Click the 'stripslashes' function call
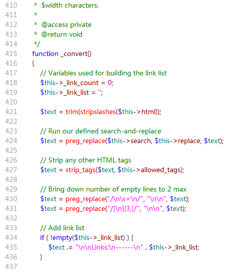248x272 pixels. tap(98, 112)
